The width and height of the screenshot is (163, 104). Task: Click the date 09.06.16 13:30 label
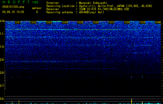pos(13,12)
